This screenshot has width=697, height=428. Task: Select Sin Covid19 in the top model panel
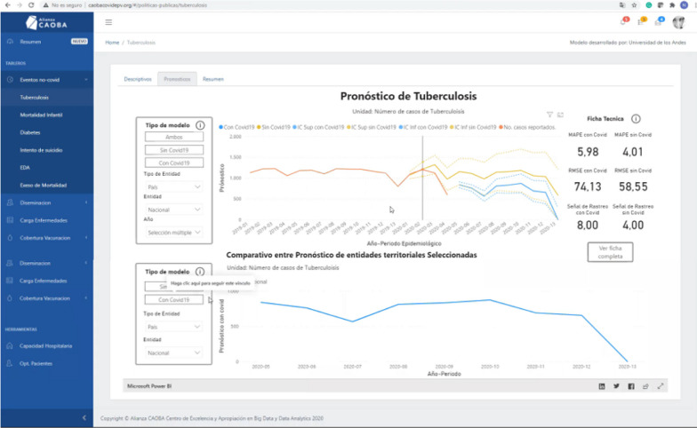(x=173, y=150)
